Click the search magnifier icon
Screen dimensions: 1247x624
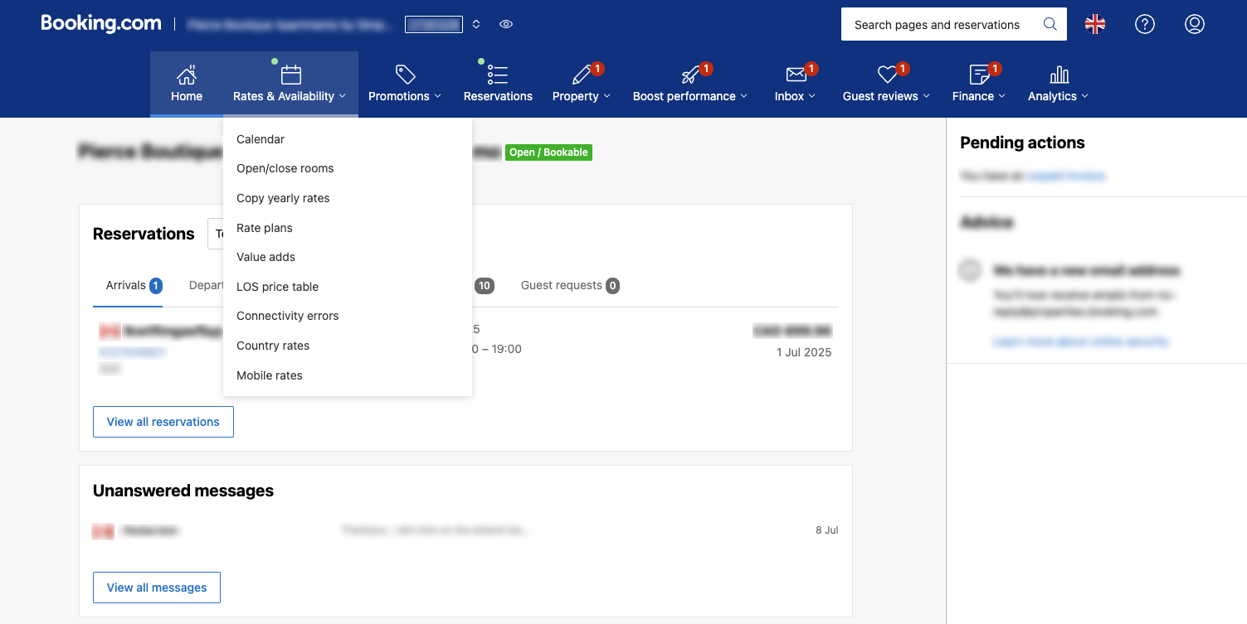[1050, 24]
